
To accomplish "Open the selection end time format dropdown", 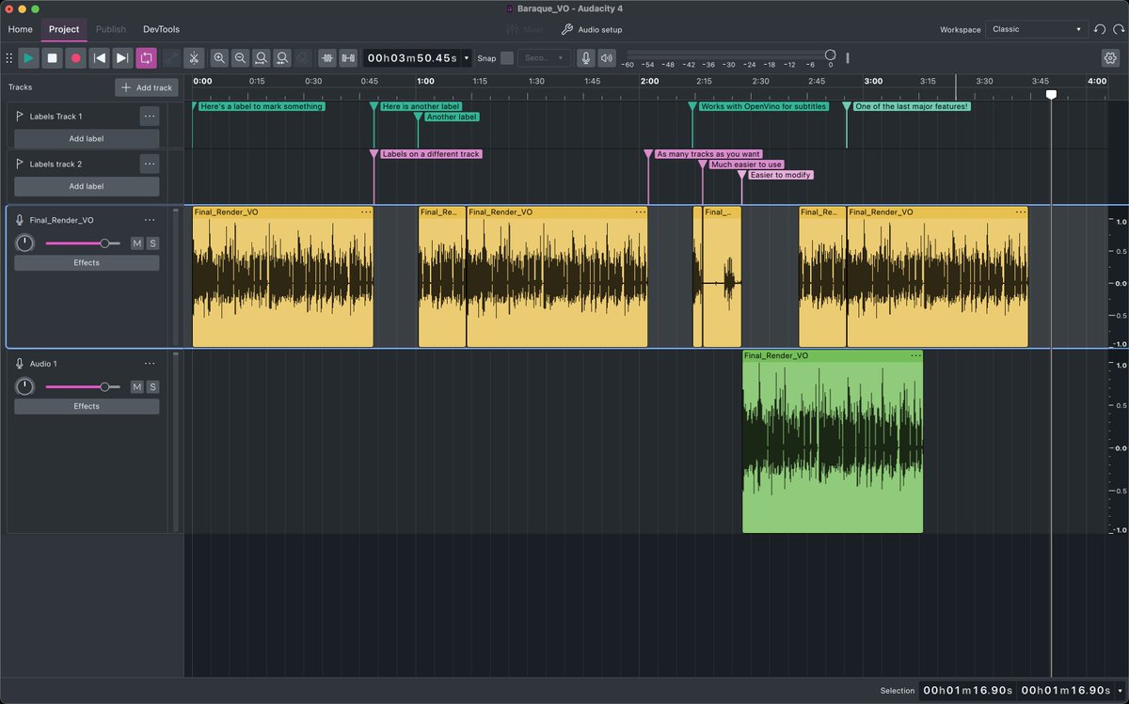I will tap(1118, 691).
